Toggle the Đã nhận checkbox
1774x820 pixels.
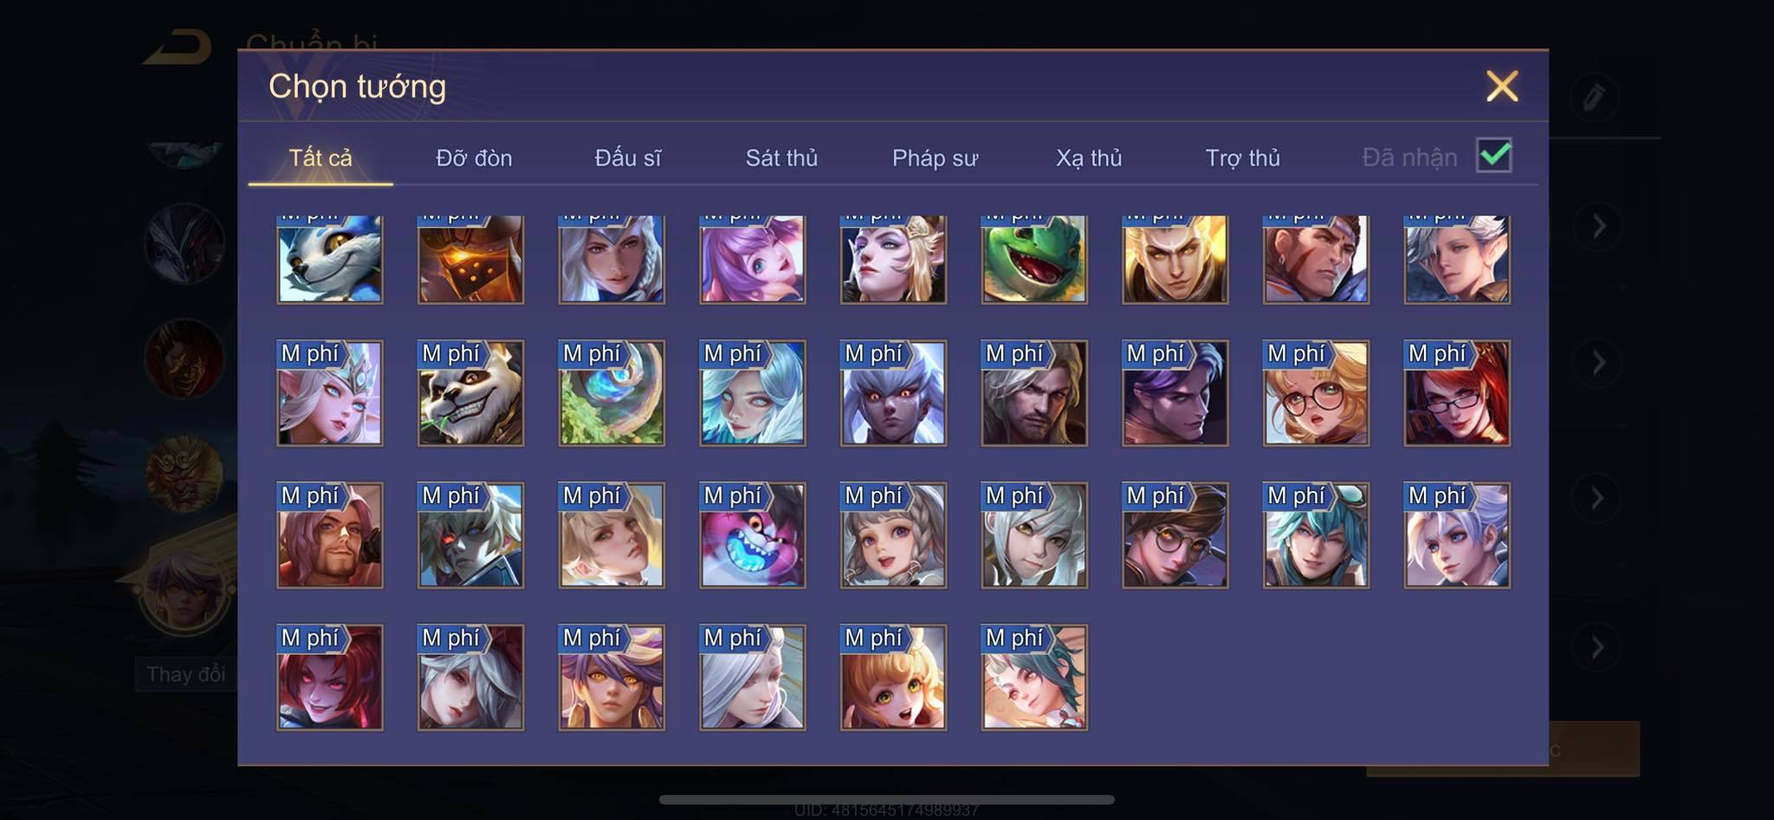click(1493, 156)
